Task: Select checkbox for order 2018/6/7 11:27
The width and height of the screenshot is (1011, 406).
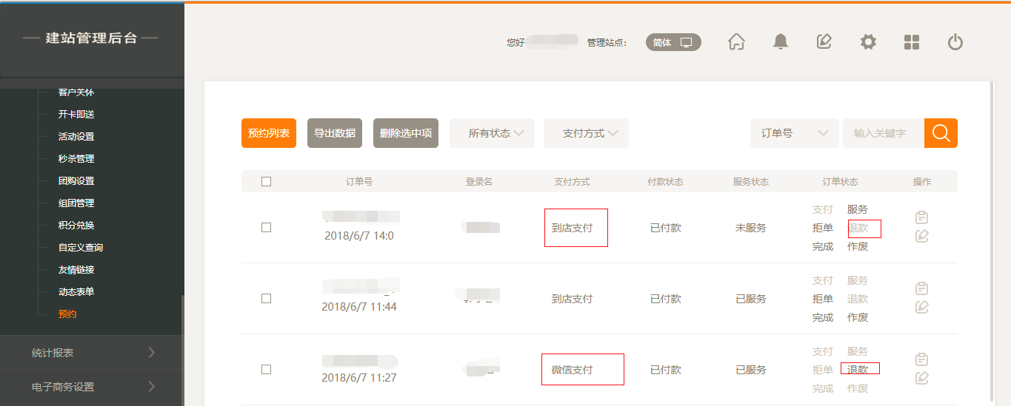Action: [267, 370]
